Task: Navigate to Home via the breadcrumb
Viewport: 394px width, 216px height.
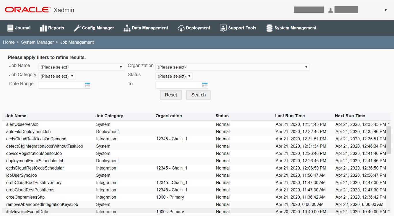Action: click(x=9, y=42)
